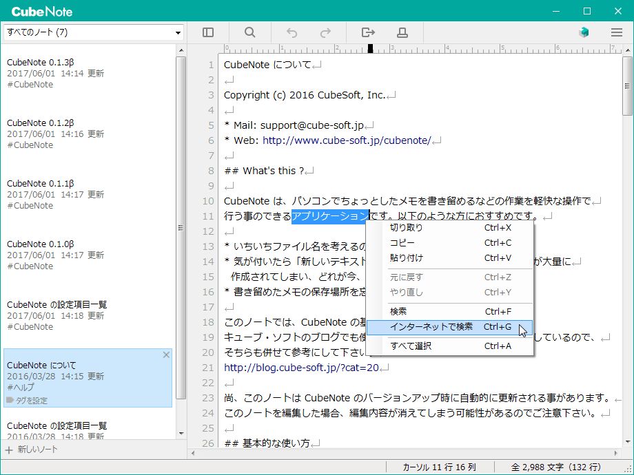Click line number 8 in gutter
The height and width of the screenshot is (475, 634).
pos(211,171)
